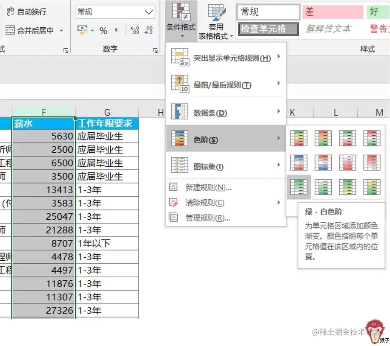390x346 pixels.
Task: Open 突出显示单元格规则 submenu
Action: (x=226, y=57)
